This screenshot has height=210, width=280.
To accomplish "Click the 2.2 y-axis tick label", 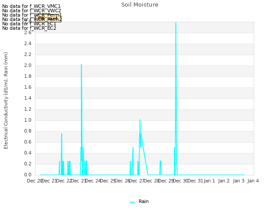I will tap(28, 55).
